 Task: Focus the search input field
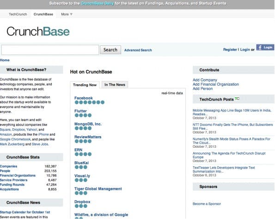[x=50, y=50]
